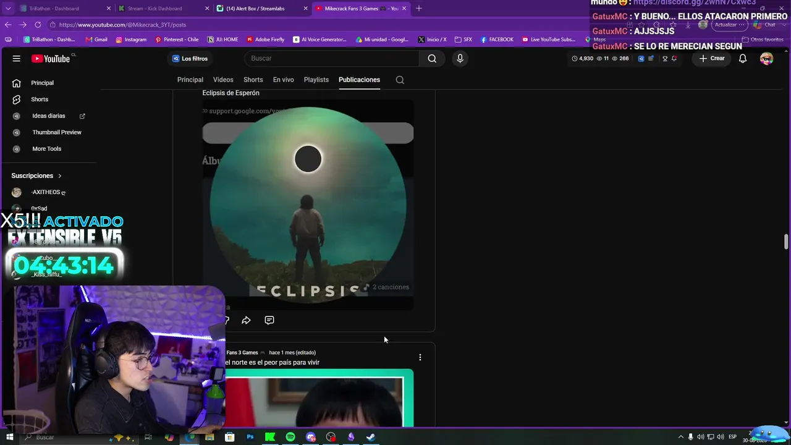Open Los filtros extension button
Screen dimensions: 791x445
190,59
